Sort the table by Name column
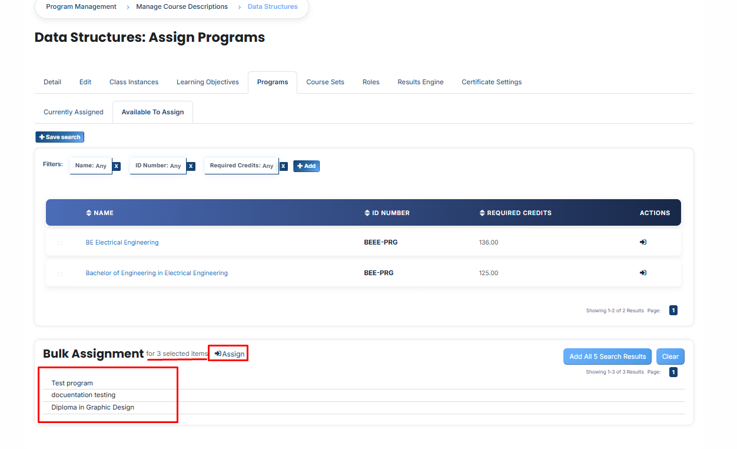The width and height of the screenshot is (737, 449). [99, 213]
